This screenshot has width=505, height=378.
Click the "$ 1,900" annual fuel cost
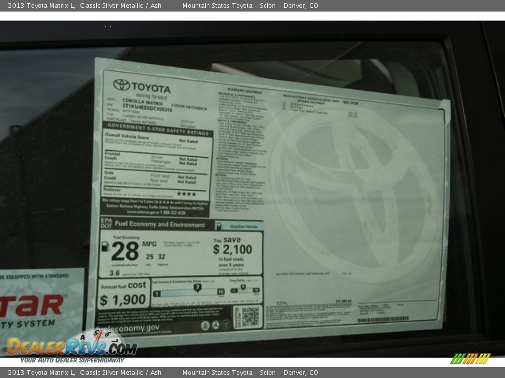(123, 300)
